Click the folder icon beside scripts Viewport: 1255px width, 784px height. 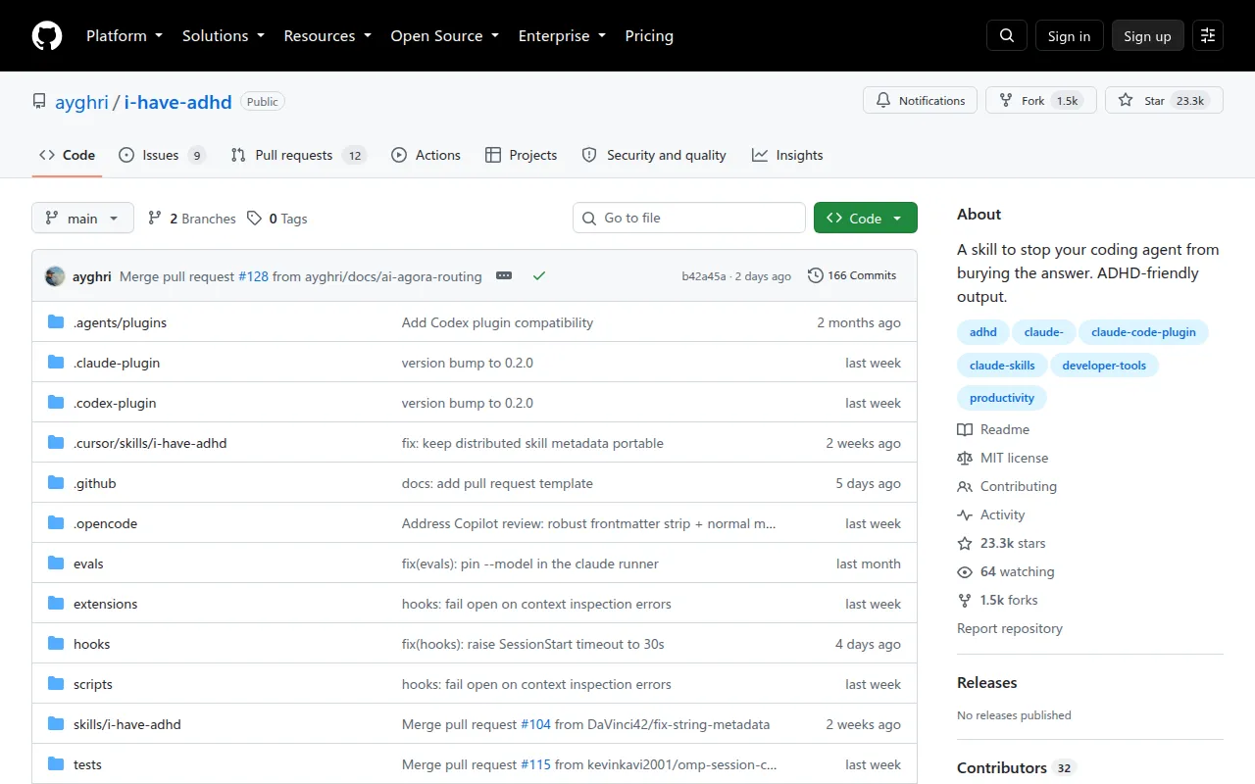pyautogui.click(x=56, y=684)
